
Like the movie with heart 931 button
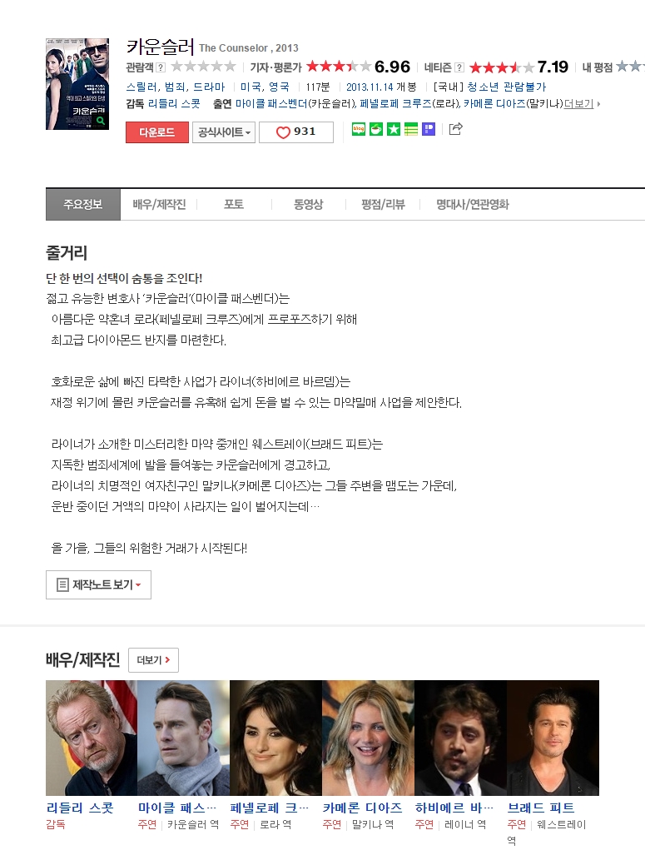coord(296,132)
